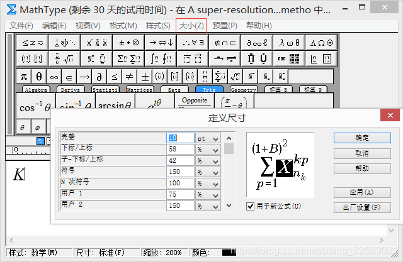This screenshot has height=262, width=403.
Task: Open the relational symbols palette (≤≠≈)
Action: click(x=32, y=42)
